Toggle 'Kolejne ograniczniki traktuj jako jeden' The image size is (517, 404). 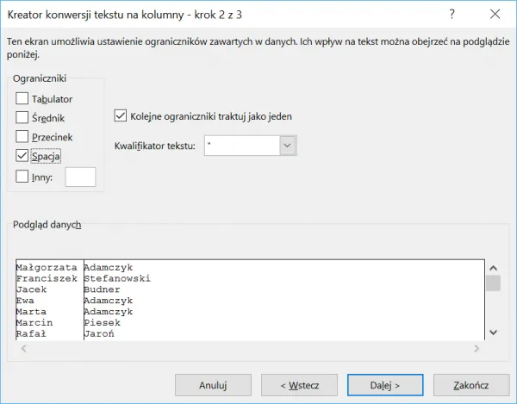click(x=121, y=115)
